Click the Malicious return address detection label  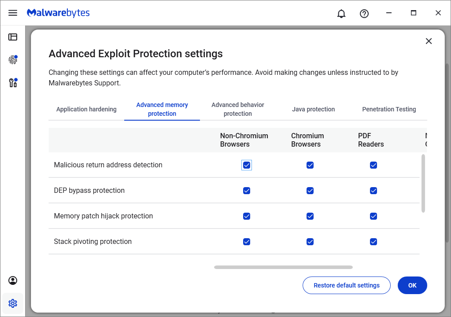pos(108,165)
